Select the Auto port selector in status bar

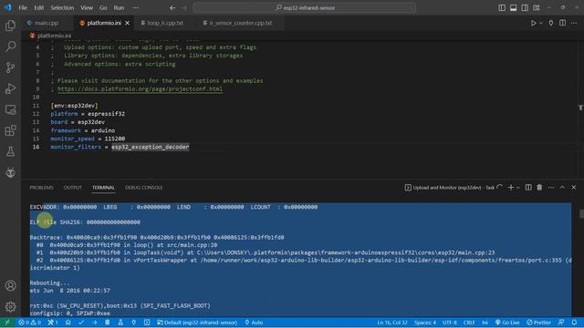[x=254, y=323]
